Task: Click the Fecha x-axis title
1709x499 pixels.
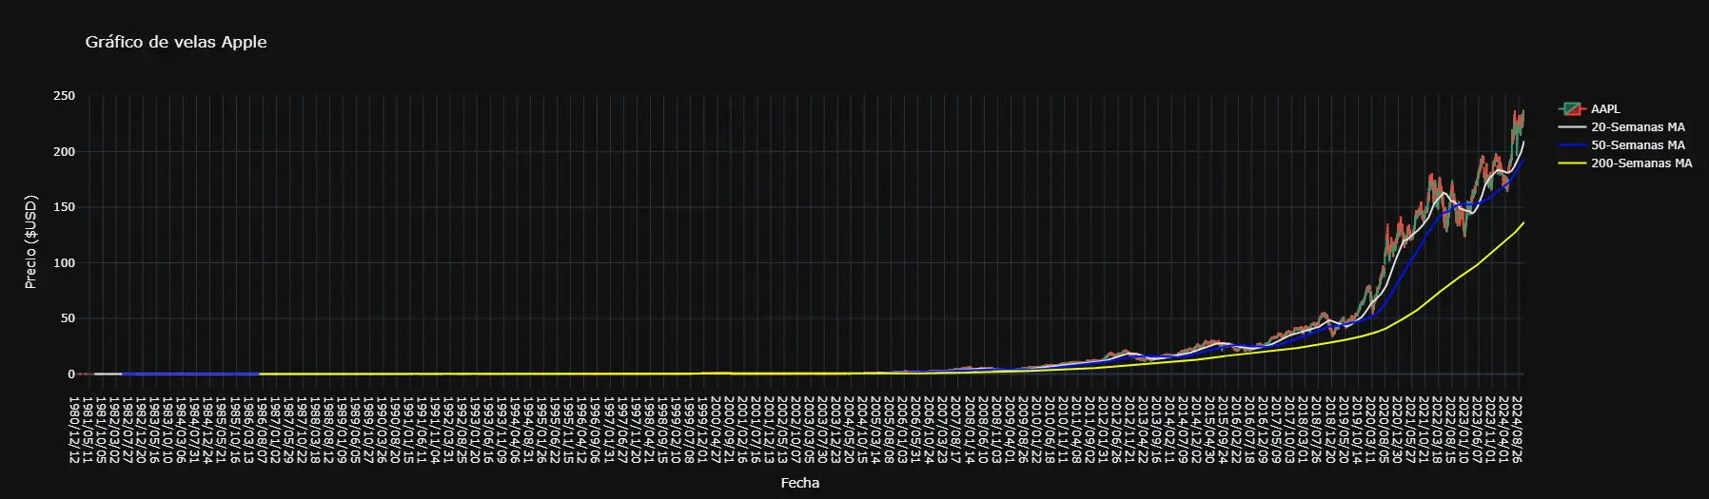Action: pyautogui.click(x=799, y=483)
